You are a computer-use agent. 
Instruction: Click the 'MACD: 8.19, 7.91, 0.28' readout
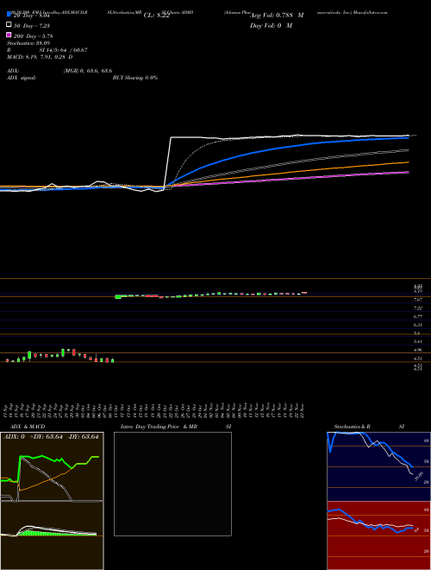[x=37, y=57]
